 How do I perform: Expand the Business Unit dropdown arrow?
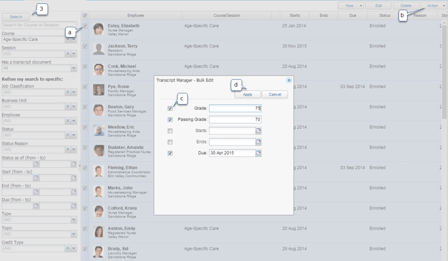pyautogui.click(x=74, y=106)
